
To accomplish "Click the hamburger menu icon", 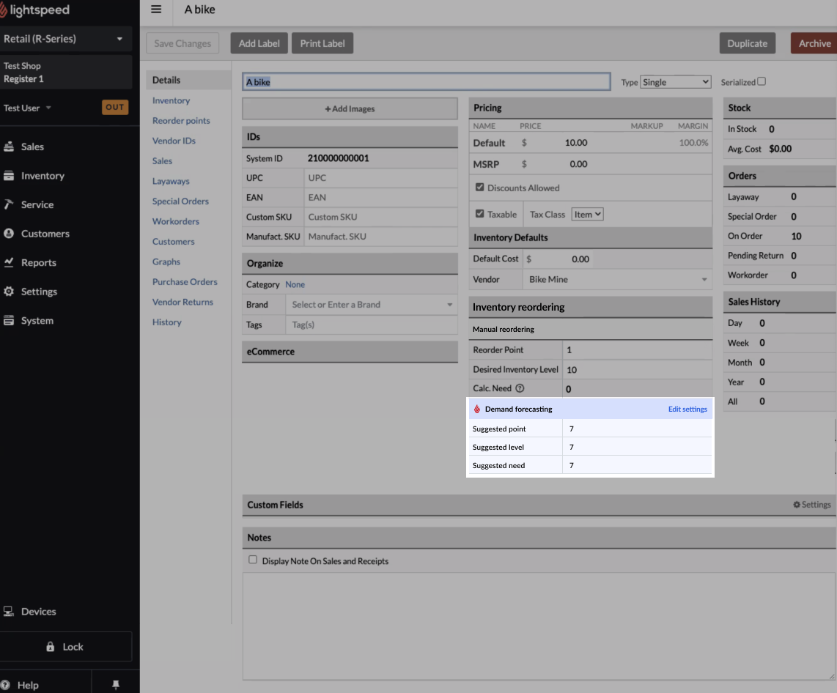I will click(155, 10).
